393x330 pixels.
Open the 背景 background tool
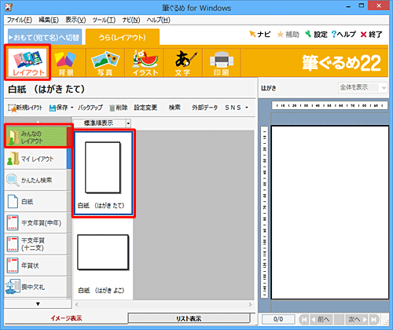(66, 63)
